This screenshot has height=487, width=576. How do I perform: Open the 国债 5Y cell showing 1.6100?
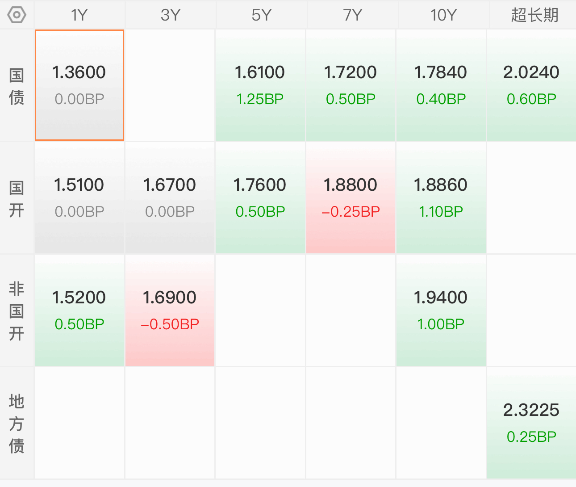pyautogui.click(x=260, y=85)
